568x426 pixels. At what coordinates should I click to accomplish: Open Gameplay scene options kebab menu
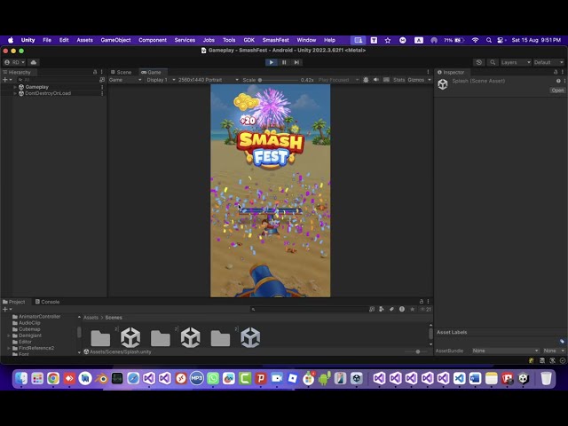click(x=102, y=87)
